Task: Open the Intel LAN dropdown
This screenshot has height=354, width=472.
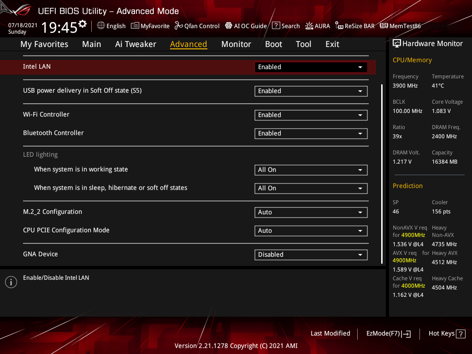Action: point(311,67)
